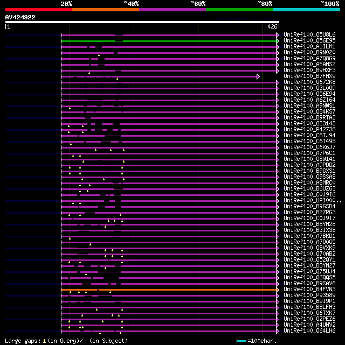The width and height of the screenshot is (345, 345).
Task: Open the UniRef100_Q9SSA8 entry
Action: pos(309,177)
